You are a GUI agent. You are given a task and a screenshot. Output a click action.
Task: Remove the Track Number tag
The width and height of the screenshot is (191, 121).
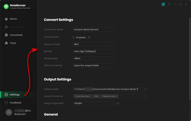coord(90,96)
